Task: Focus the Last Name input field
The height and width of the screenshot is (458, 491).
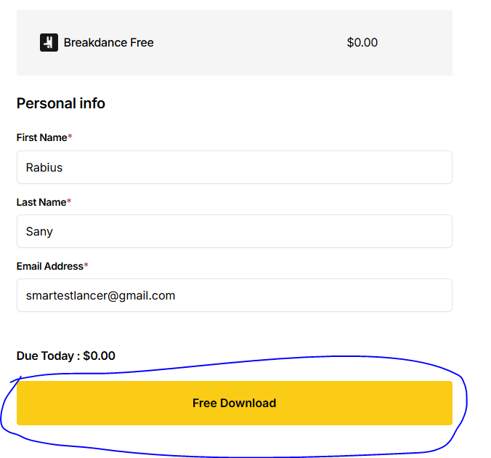Action: (x=235, y=231)
